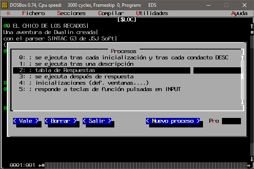Click Procesos list scroll up arrow
Image resolution: width=254 pixels, height=169 pixels.
click(243, 57)
